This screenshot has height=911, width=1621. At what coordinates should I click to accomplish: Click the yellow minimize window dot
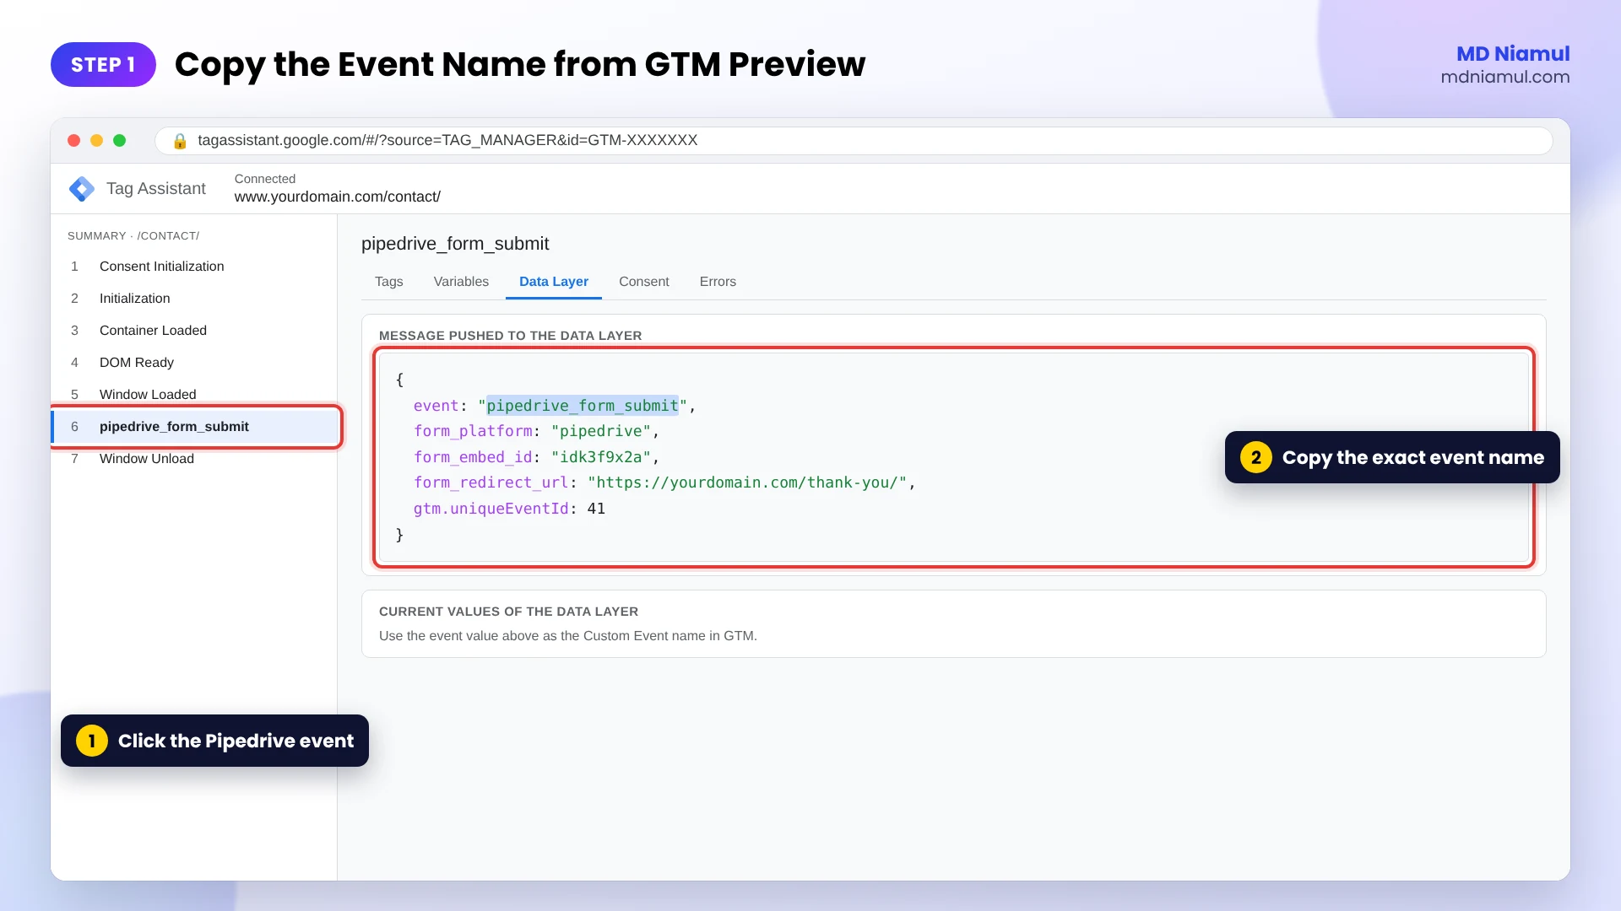coord(97,141)
